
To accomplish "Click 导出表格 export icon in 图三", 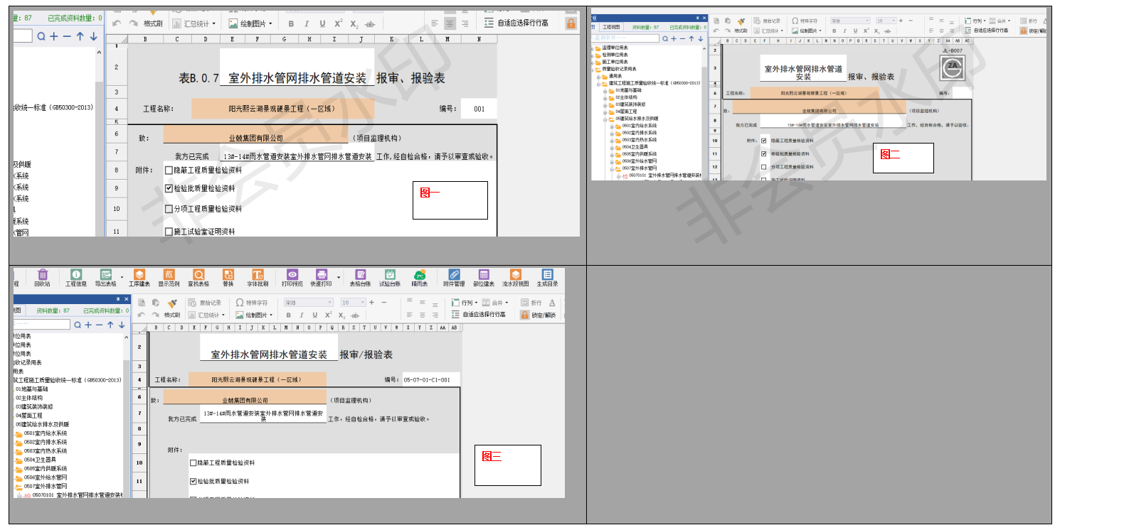I will coord(106,278).
